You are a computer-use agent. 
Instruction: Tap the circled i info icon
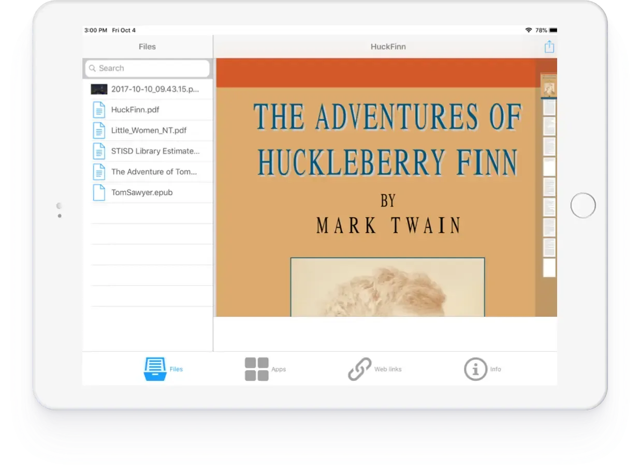pos(475,369)
